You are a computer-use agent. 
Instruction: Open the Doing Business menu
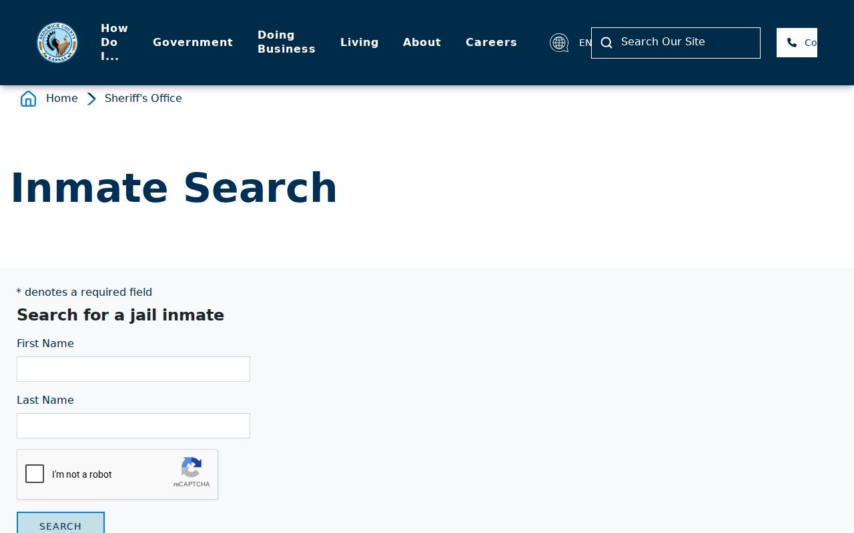(x=286, y=42)
